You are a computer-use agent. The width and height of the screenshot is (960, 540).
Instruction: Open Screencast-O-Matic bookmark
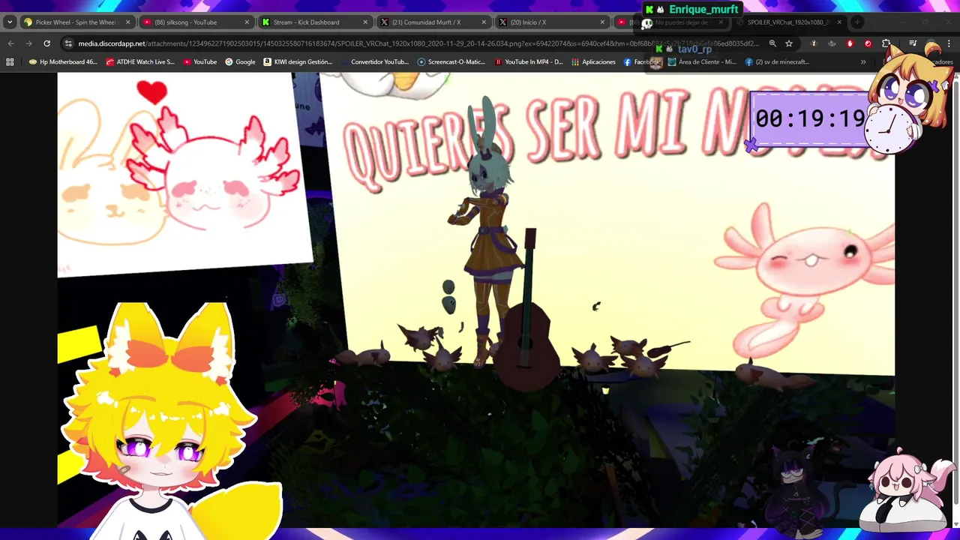(451, 62)
